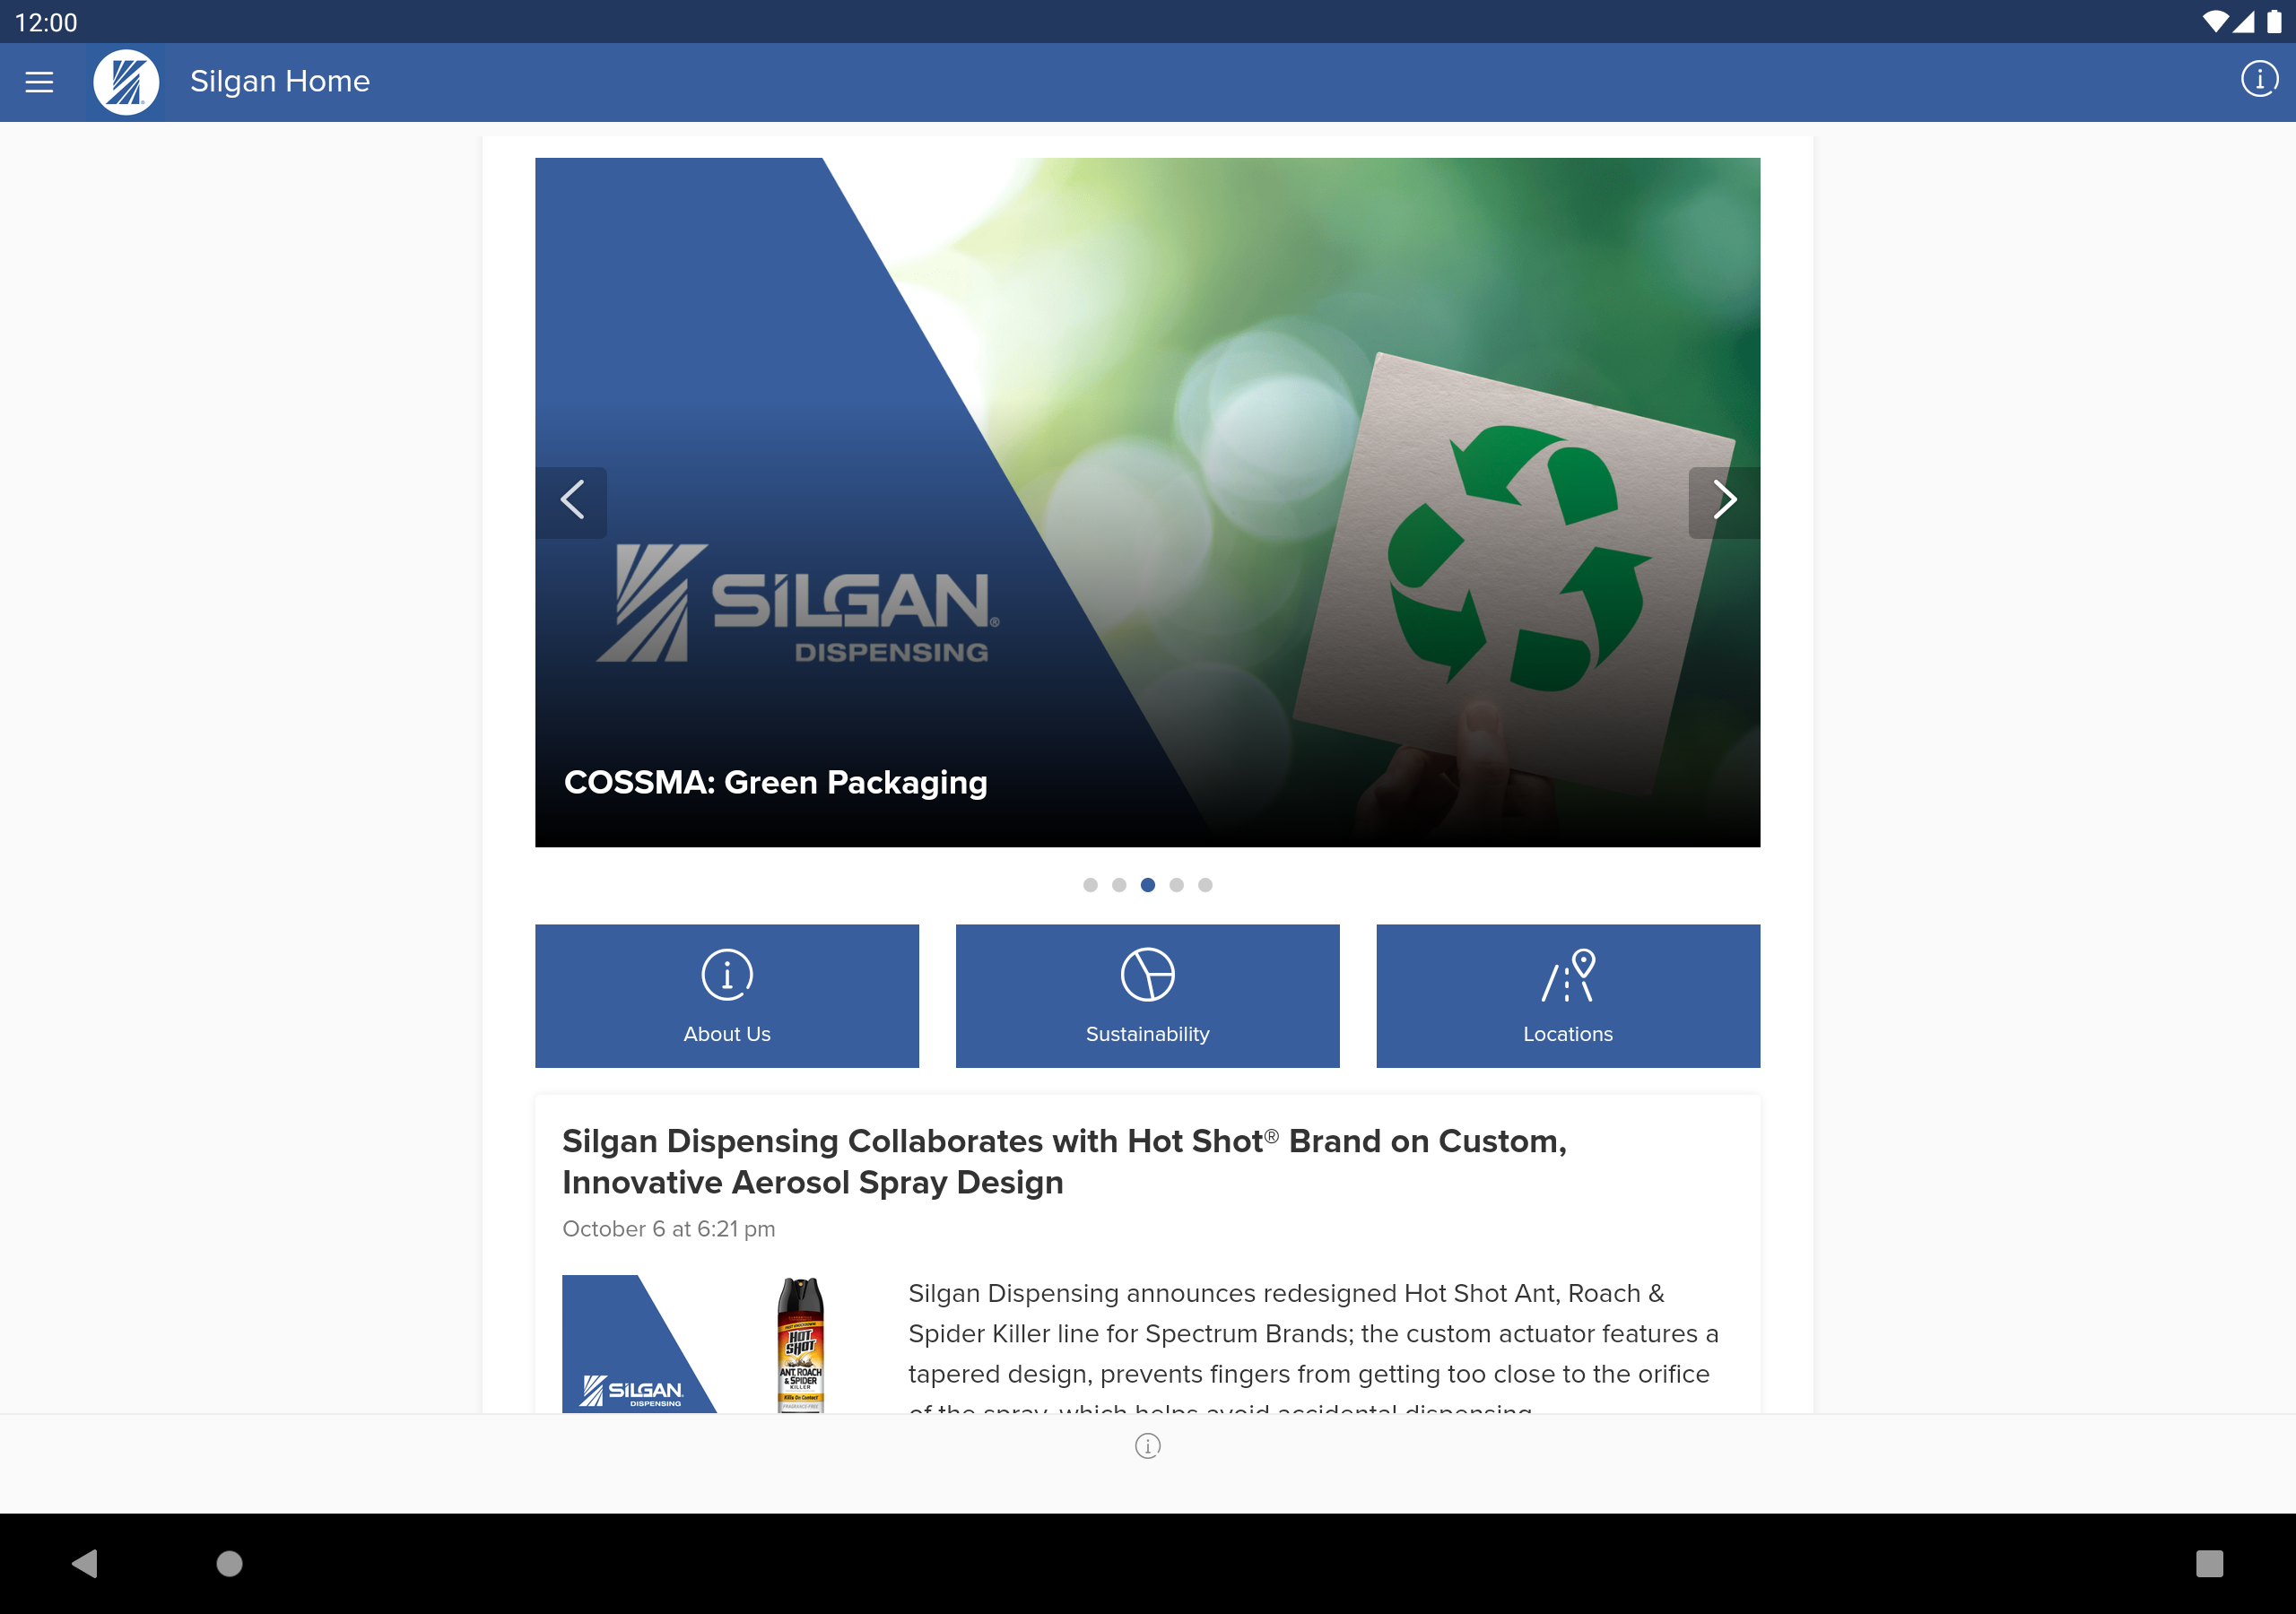The height and width of the screenshot is (1614, 2296).
Task: Advance to the next carousel slide
Action: tap(1724, 501)
